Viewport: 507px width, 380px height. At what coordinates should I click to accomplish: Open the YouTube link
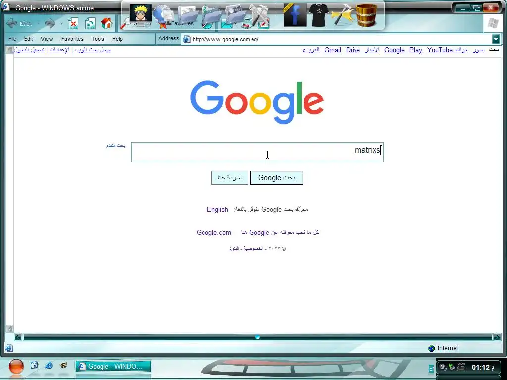click(440, 50)
